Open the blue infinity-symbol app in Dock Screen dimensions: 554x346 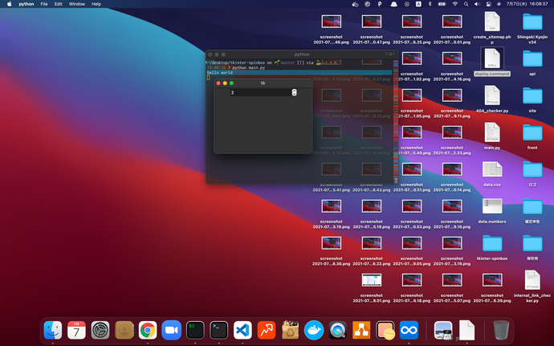[409, 330]
